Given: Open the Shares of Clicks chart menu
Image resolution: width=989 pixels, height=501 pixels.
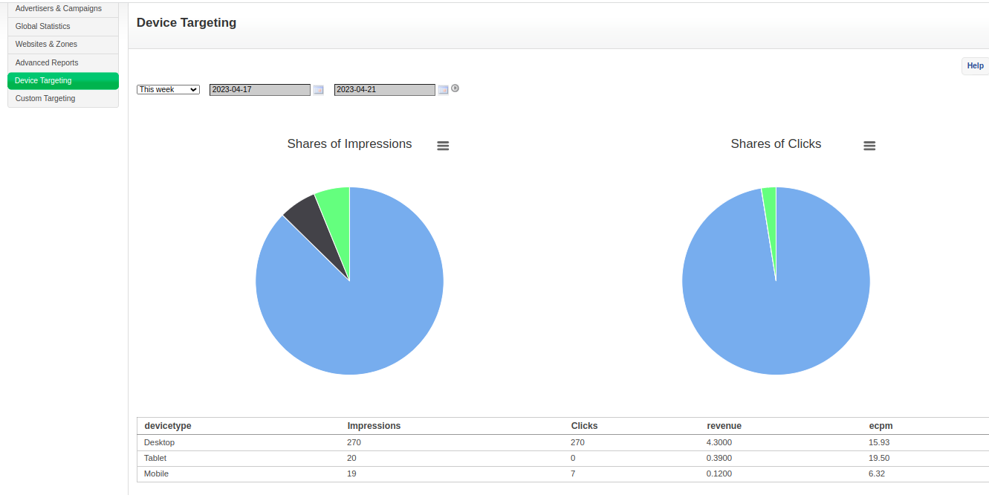Looking at the screenshot, I should [869, 146].
